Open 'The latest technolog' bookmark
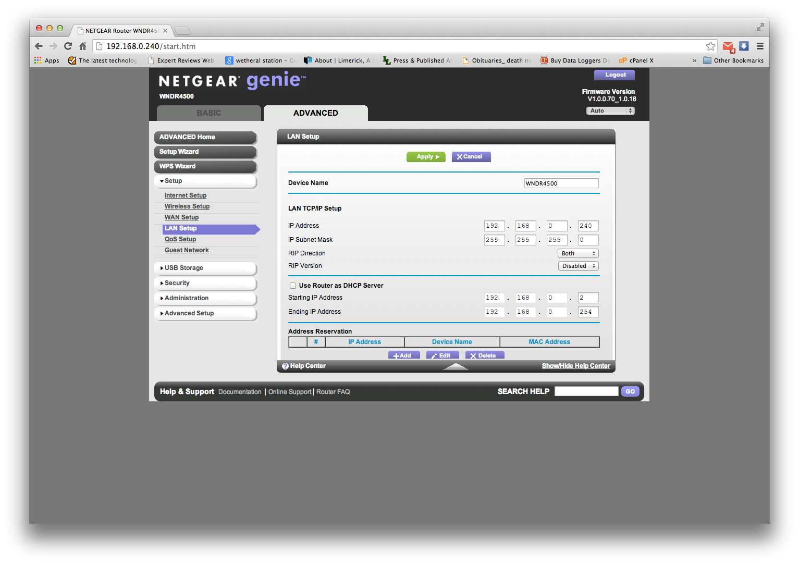Viewport: 799px width, 565px height. (x=103, y=60)
